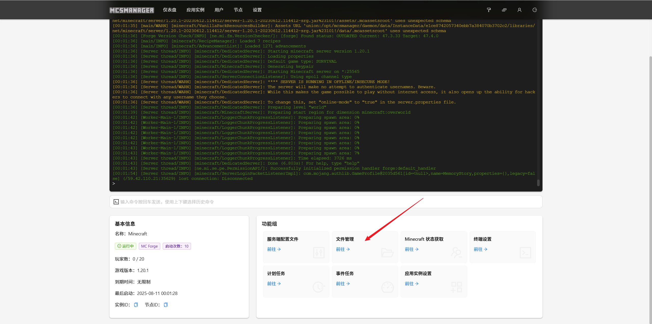The image size is (652, 324).
Task: Open the user account icon
Action: (519, 10)
